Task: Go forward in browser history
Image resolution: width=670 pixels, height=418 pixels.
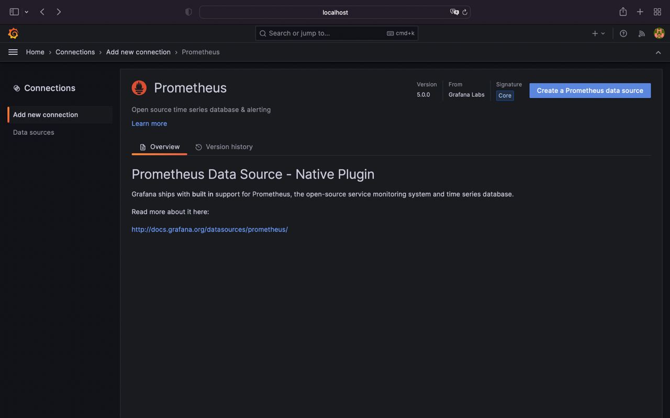Action: tap(59, 11)
